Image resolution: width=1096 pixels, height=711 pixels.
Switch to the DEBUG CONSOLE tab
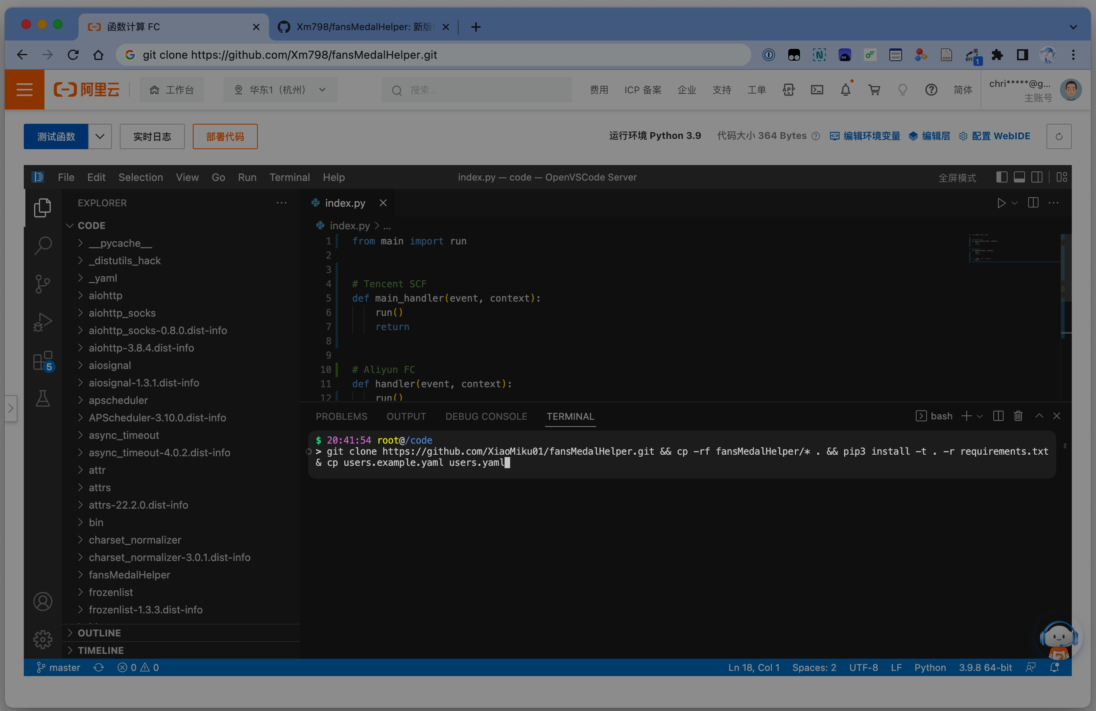[x=486, y=416]
